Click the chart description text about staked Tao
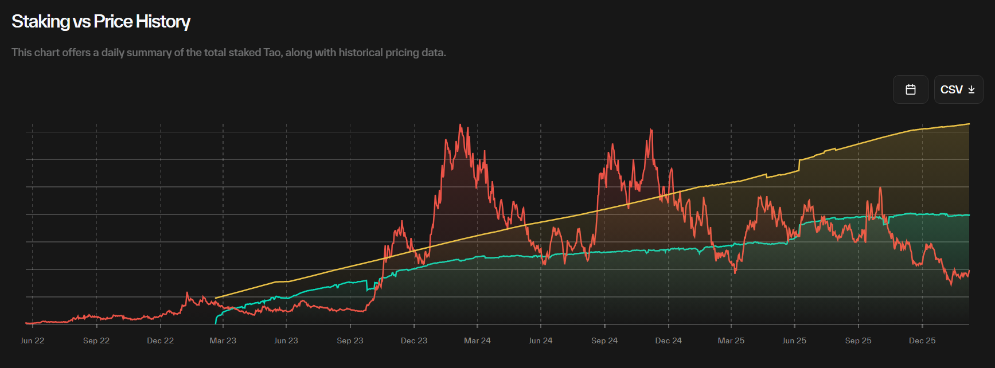This screenshot has width=995, height=368. pyautogui.click(x=228, y=53)
